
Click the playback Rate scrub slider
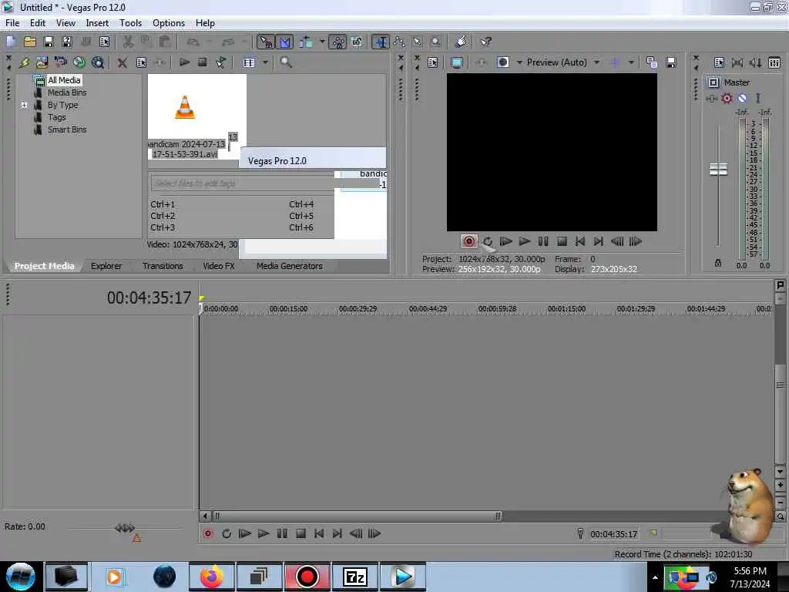click(x=125, y=528)
